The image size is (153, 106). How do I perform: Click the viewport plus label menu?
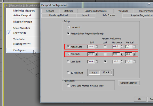tap(6, 6)
